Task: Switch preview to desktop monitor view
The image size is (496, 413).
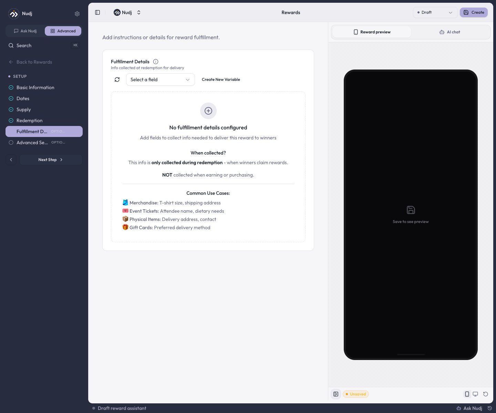Action: tap(475, 394)
